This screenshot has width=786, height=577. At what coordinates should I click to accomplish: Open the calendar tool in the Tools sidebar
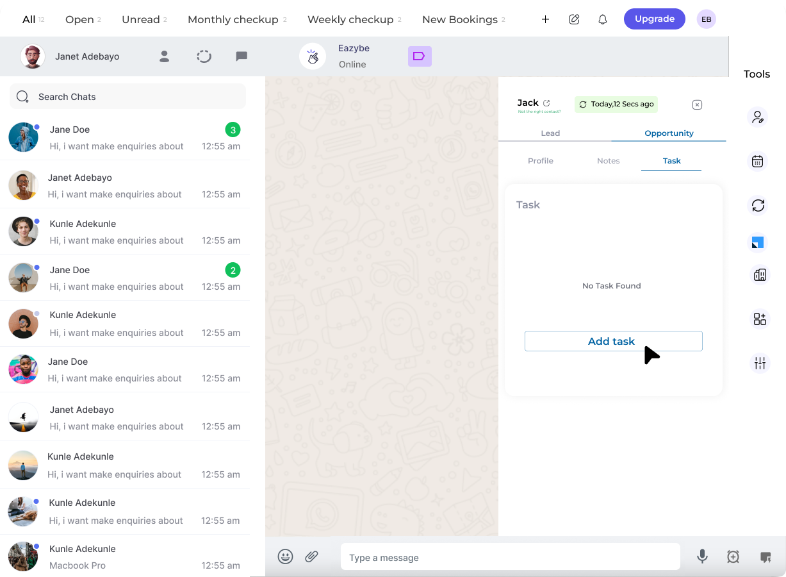758,161
